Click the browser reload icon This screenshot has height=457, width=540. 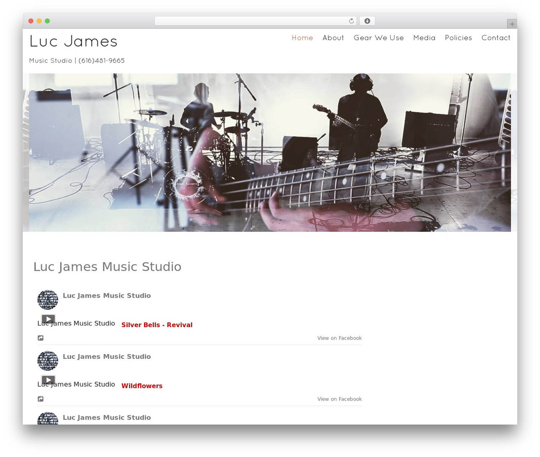coord(351,21)
